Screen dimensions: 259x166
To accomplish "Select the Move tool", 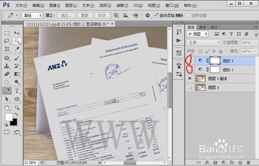I will click(17, 33).
